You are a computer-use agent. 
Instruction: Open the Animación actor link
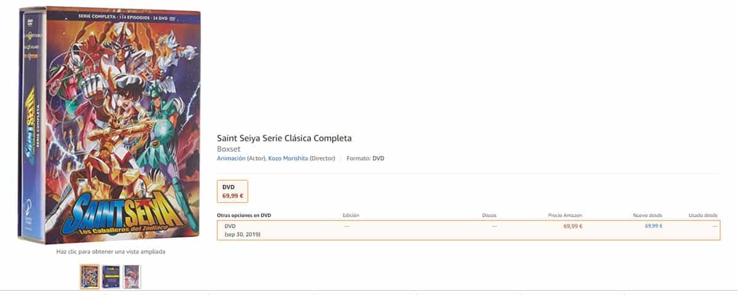point(231,159)
